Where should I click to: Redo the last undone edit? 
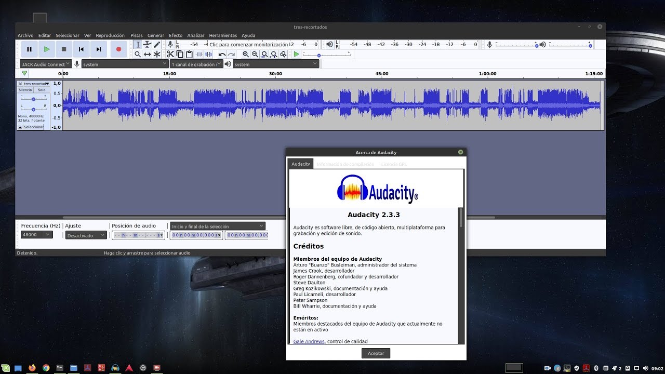coord(231,54)
